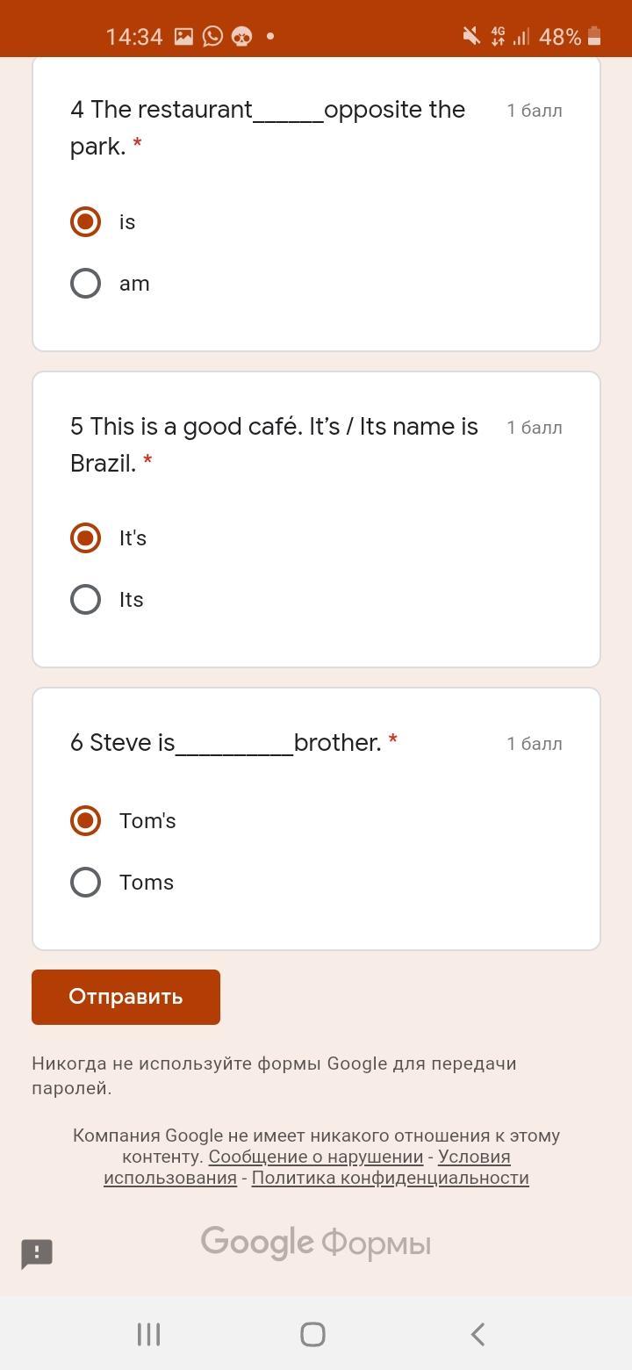The width and height of the screenshot is (632, 1370).
Task: Select the 'am' radio option
Action: coord(85,283)
